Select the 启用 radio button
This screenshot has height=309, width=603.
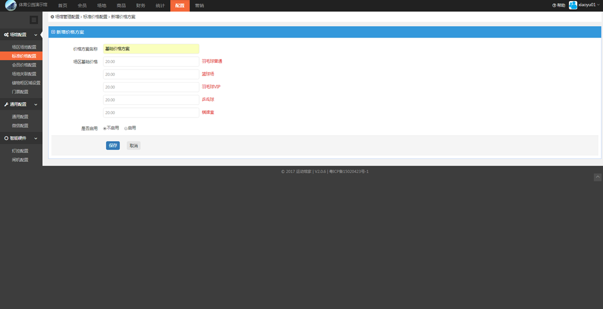(126, 129)
